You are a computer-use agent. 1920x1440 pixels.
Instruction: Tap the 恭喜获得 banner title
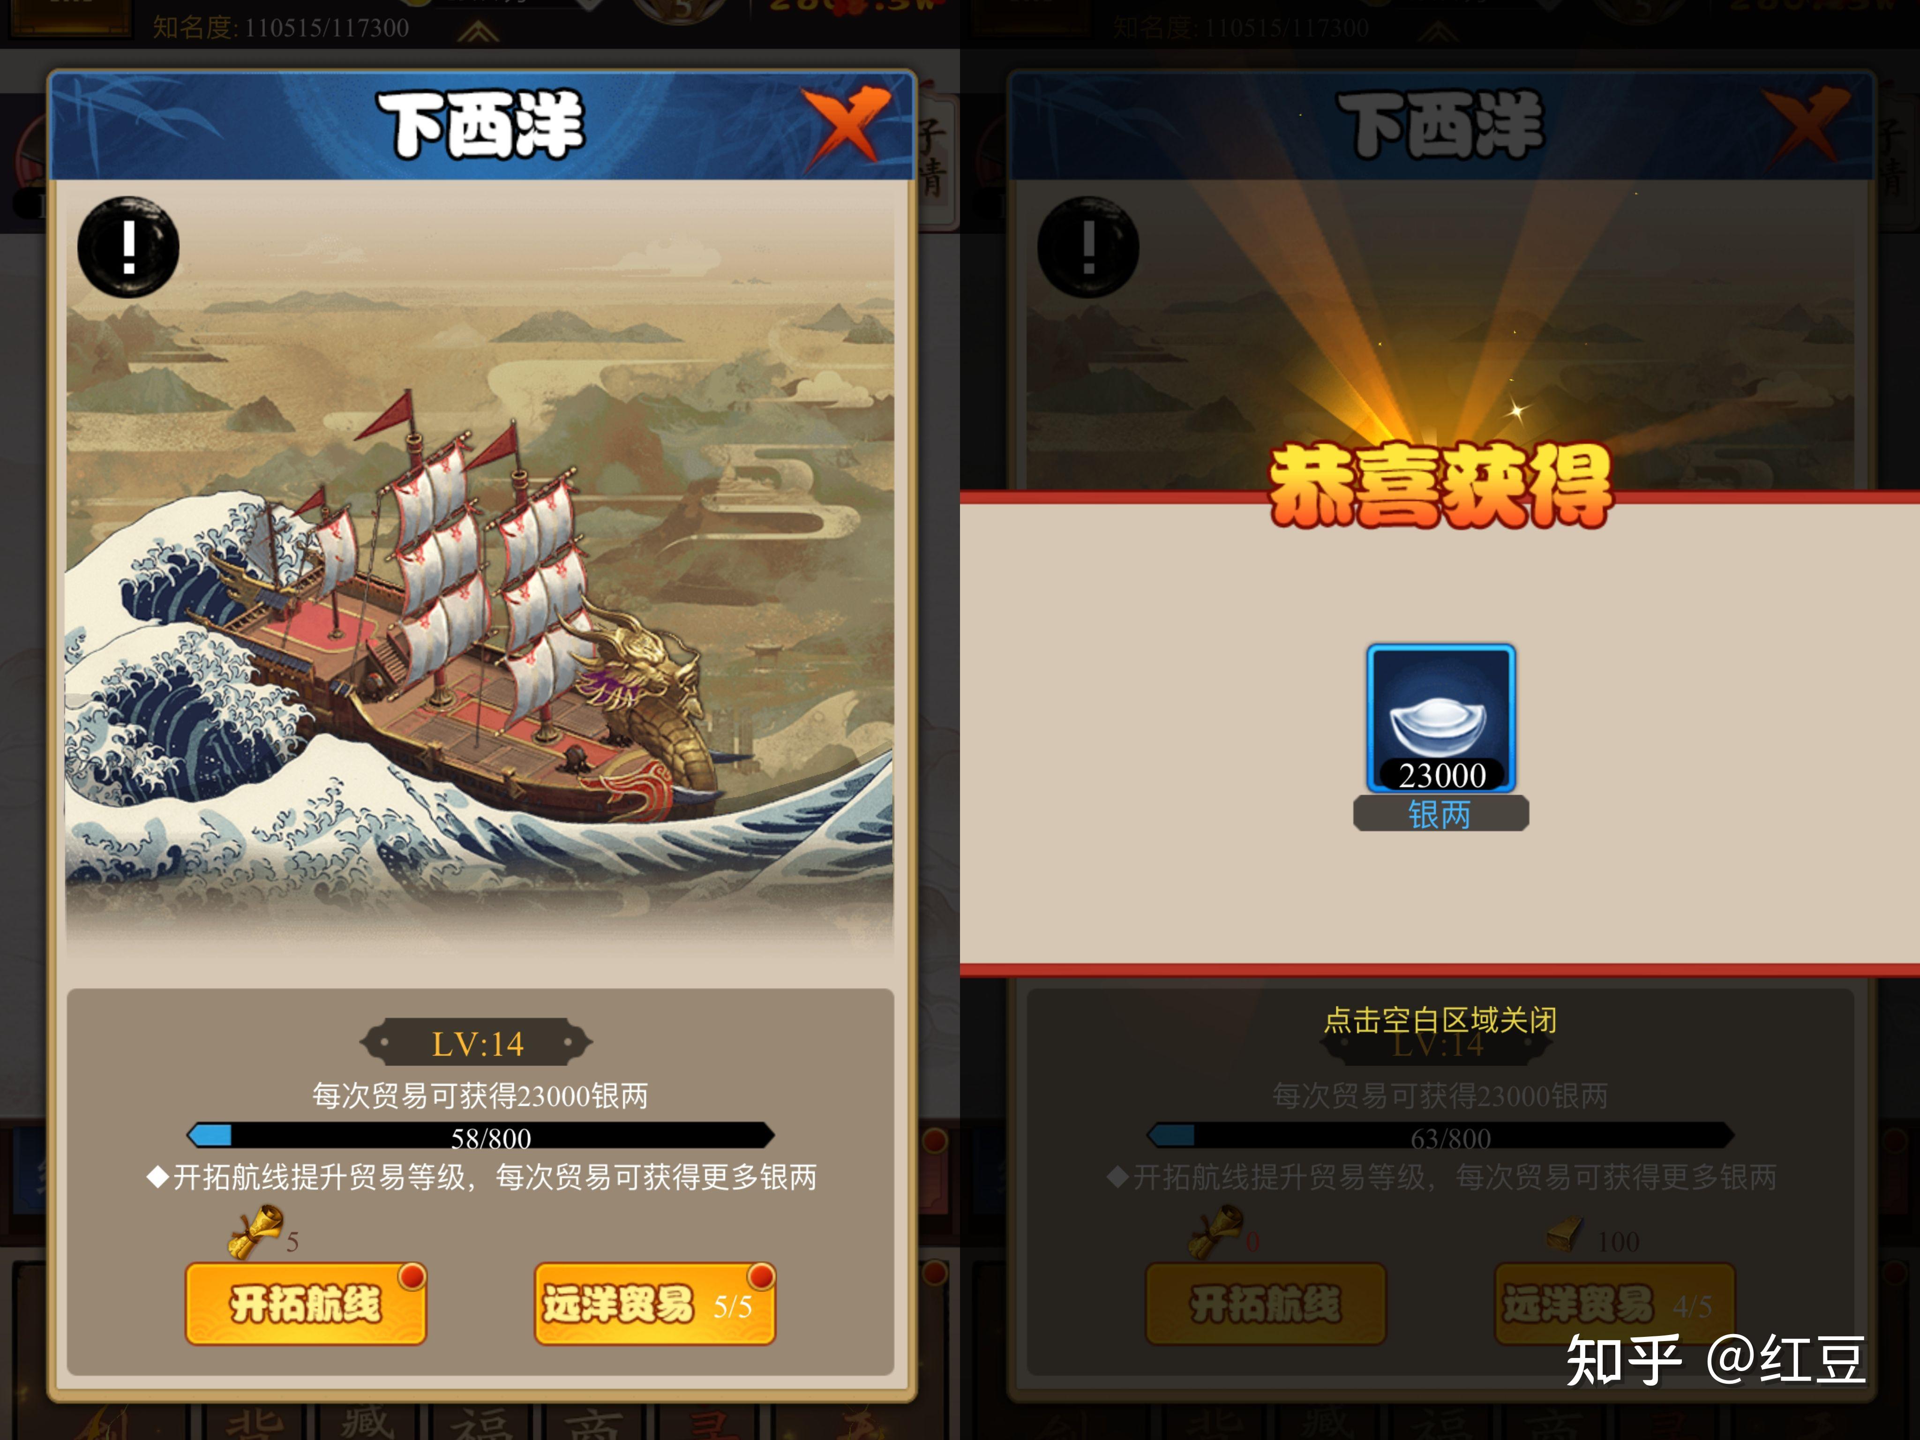tap(1440, 484)
